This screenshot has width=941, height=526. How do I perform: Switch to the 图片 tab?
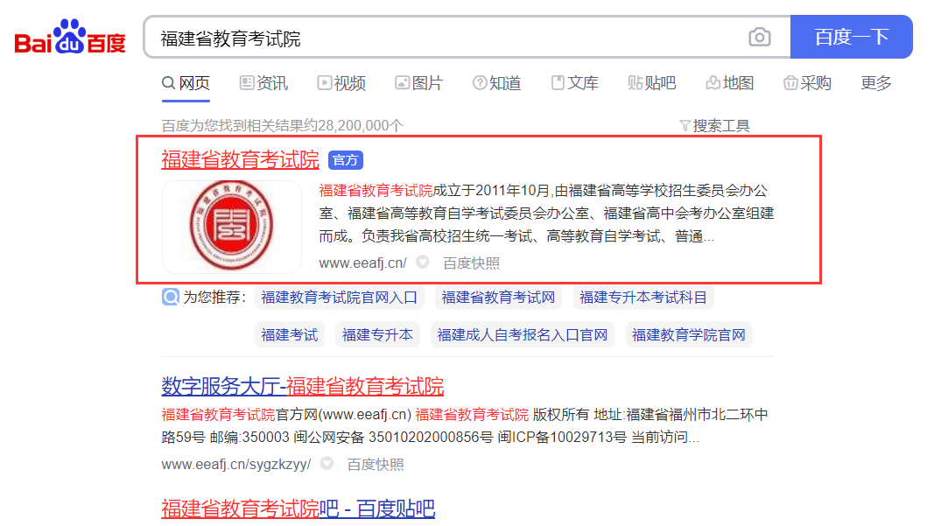(x=419, y=83)
